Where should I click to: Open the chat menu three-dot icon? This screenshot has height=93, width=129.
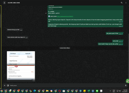click(126, 3)
